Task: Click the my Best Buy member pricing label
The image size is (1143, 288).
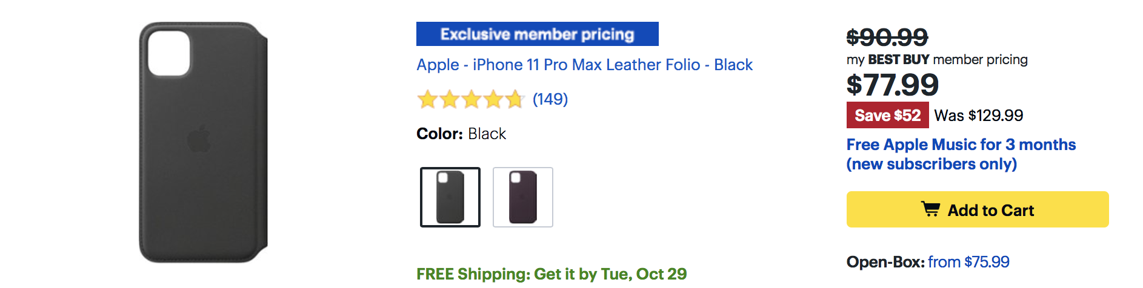Action: point(936,60)
